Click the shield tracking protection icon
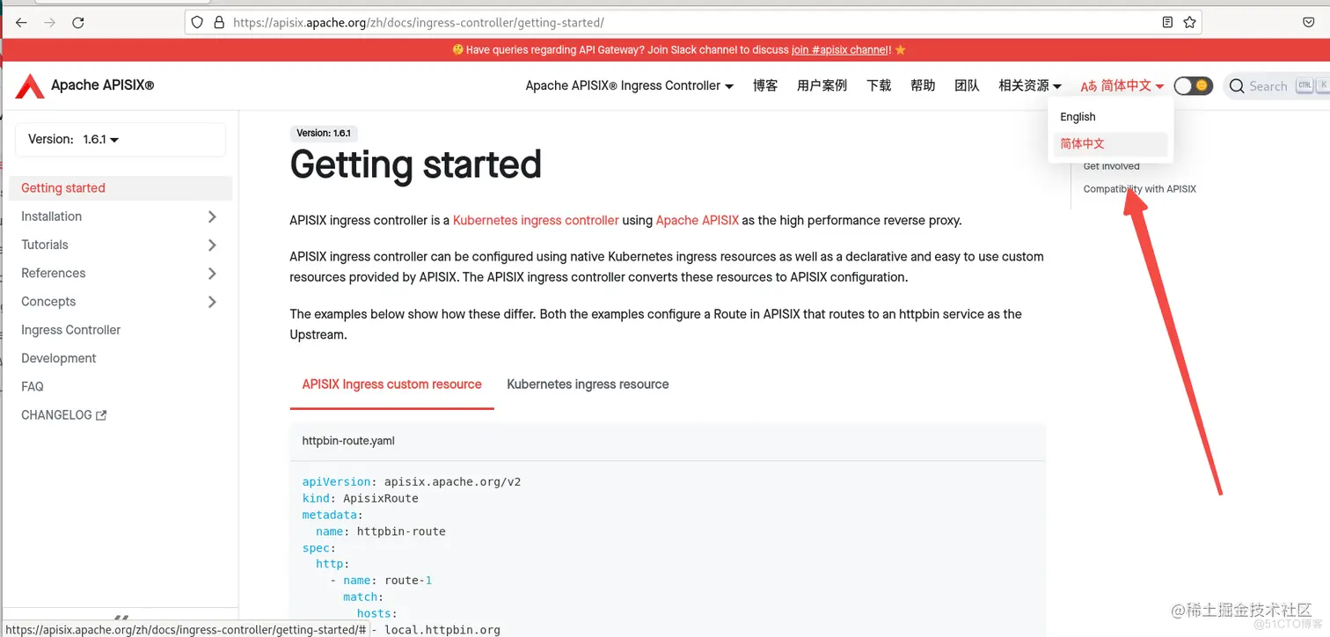Image resolution: width=1330 pixels, height=637 pixels. coord(198,23)
